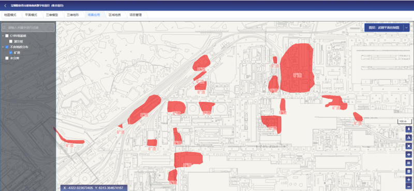Screen dimensions: 414x191
Task: Click the trash delete icon
Action: pyautogui.click(x=409, y=171)
